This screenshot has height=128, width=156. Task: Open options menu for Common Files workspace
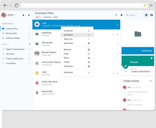(x=30, y=29)
